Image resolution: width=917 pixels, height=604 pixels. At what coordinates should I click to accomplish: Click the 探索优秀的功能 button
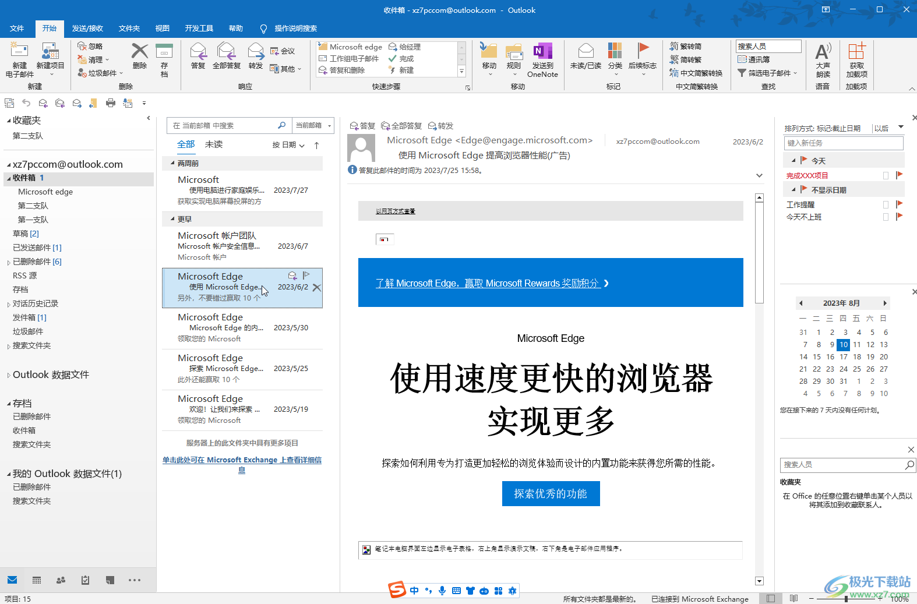click(551, 493)
